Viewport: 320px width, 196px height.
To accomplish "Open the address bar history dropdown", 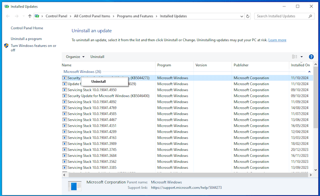I will pyautogui.click(x=242, y=16).
